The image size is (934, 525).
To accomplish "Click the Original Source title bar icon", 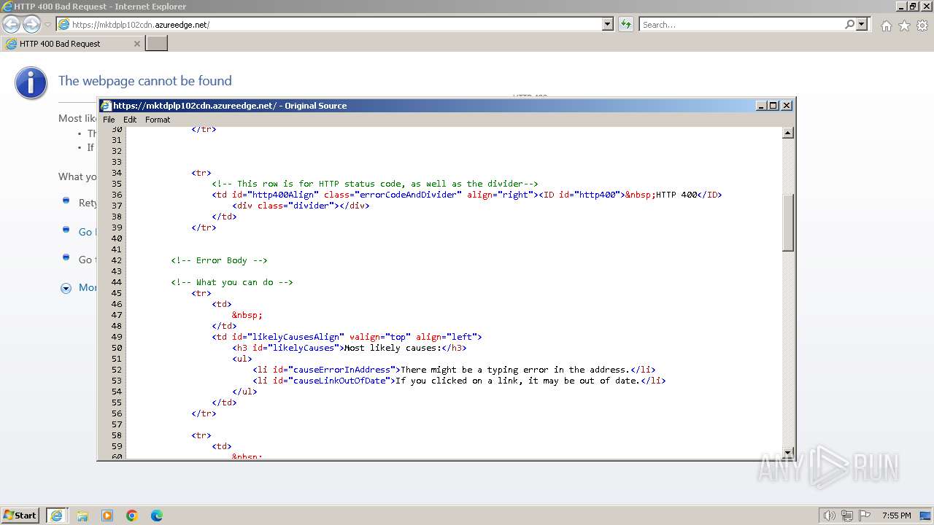I will pyautogui.click(x=106, y=106).
